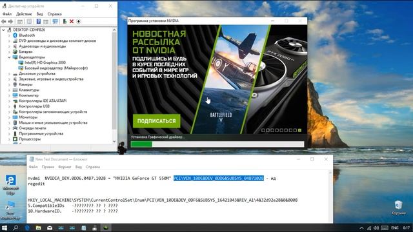The image size is (413, 232).
Task: Select the Bluetooth category icon
Action: [x=15, y=35]
